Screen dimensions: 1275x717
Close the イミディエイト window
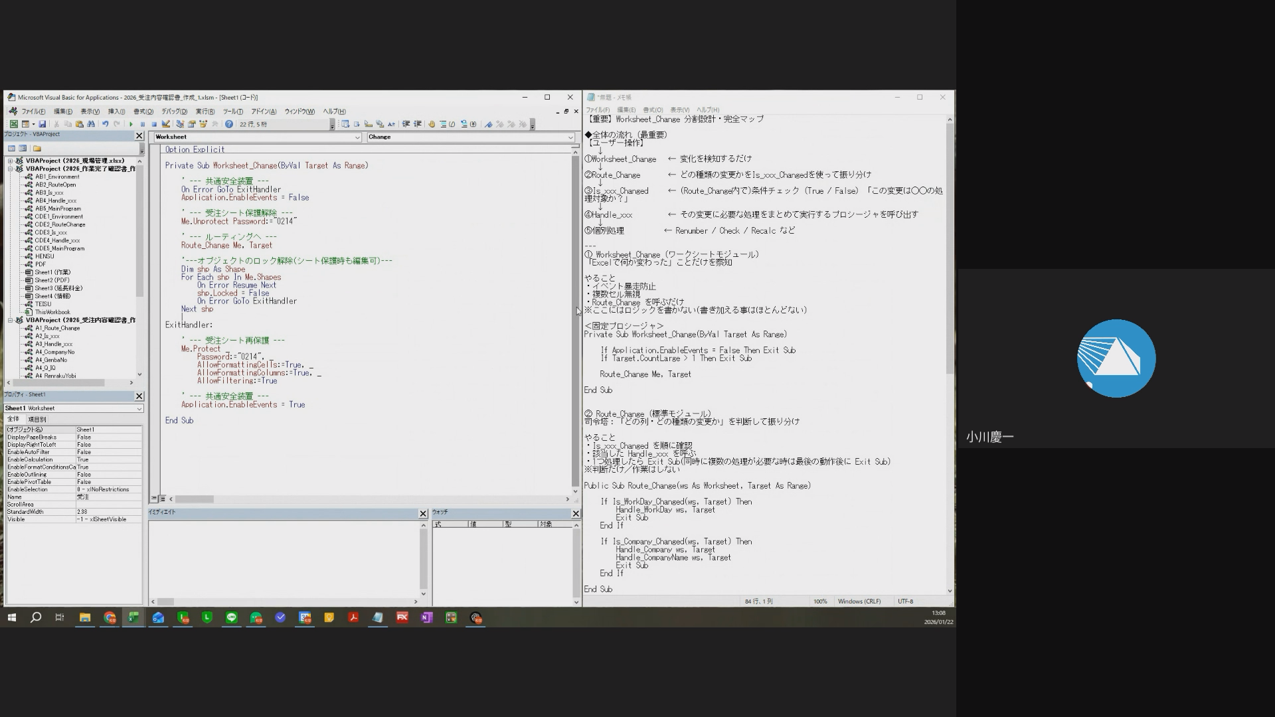pos(423,513)
